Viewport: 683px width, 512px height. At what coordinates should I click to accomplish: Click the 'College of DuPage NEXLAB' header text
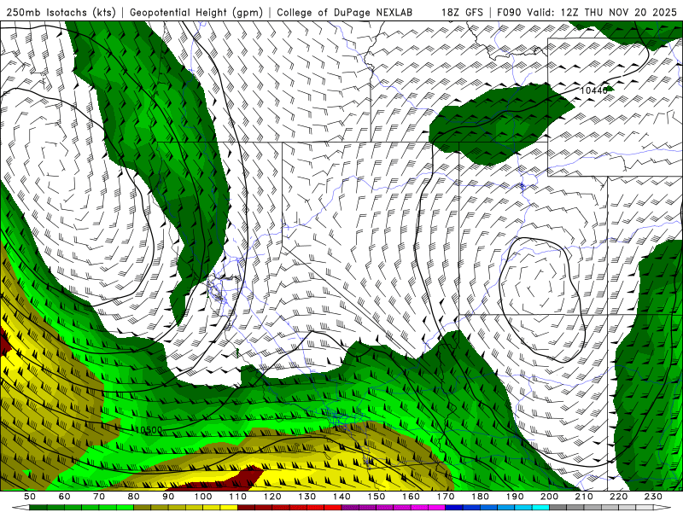(x=345, y=12)
